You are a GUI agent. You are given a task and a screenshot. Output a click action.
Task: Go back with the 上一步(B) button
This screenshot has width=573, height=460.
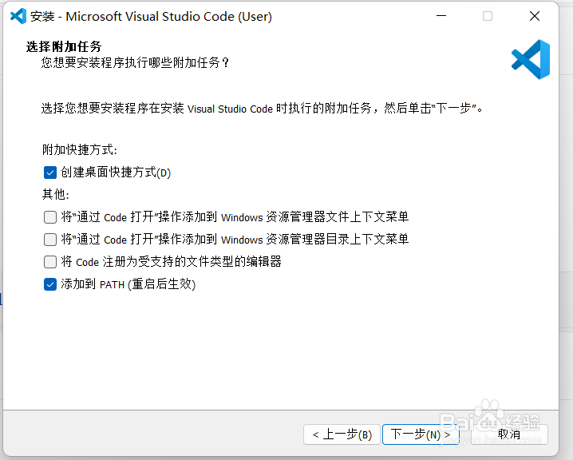click(x=342, y=434)
